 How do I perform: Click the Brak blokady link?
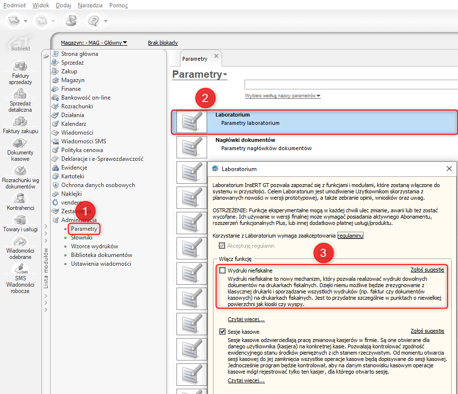point(163,43)
